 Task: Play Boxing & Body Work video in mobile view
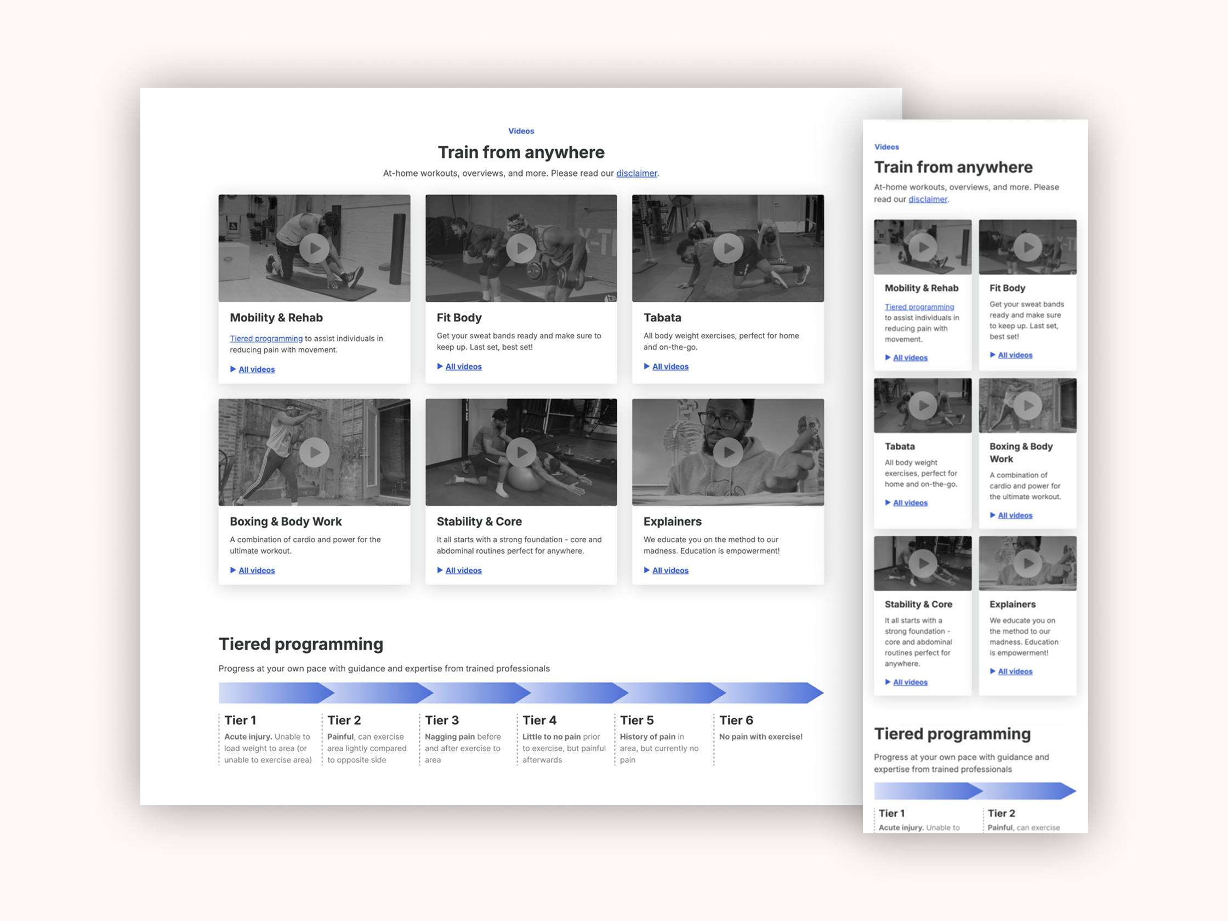pyautogui.click(x=1027, y=405)
